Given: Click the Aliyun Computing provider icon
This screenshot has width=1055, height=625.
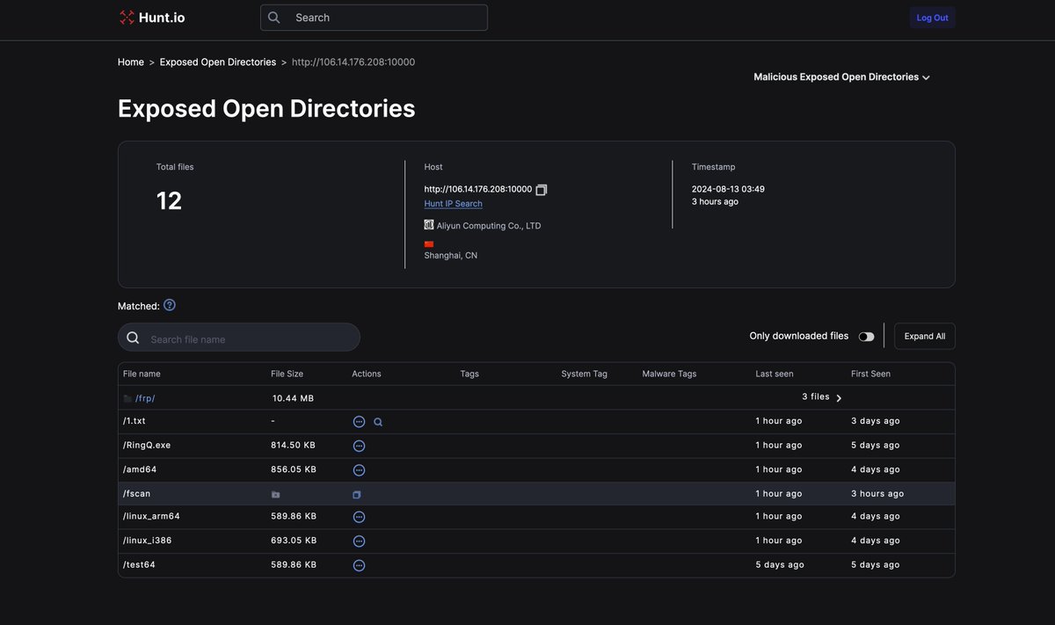Looking at the screenshot, I should pyautogui.click(x=429, y=225).
